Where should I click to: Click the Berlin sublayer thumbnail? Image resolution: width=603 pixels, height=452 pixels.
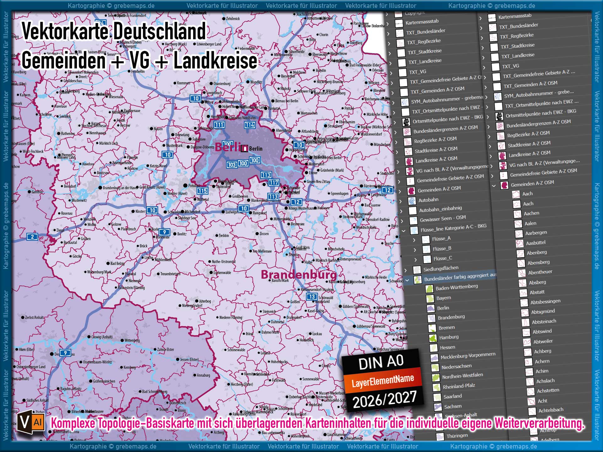point(431,309)
